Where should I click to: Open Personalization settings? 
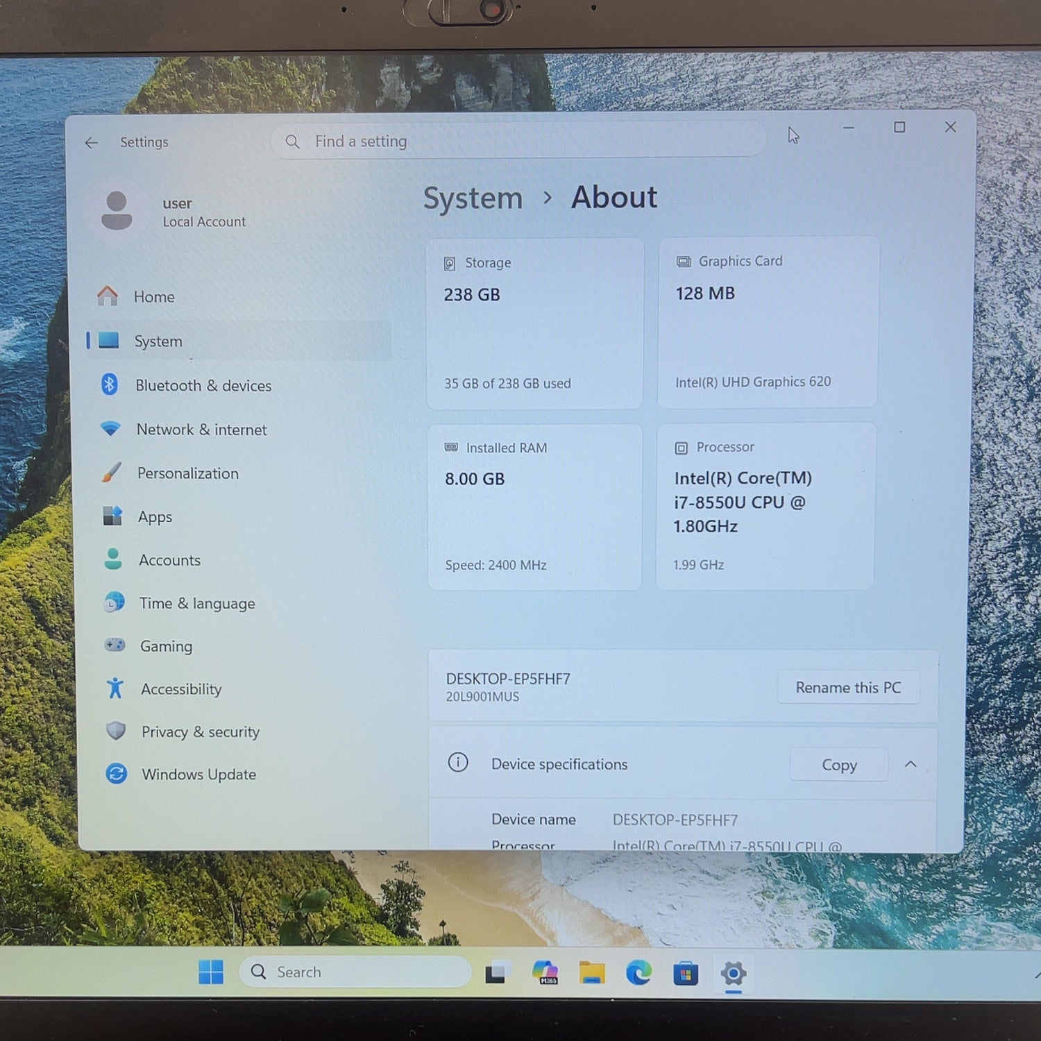pyautogui.click(x=238, y=473)
